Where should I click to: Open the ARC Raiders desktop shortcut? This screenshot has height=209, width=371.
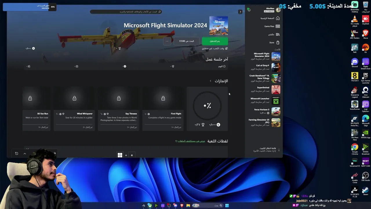coord(355,34)
